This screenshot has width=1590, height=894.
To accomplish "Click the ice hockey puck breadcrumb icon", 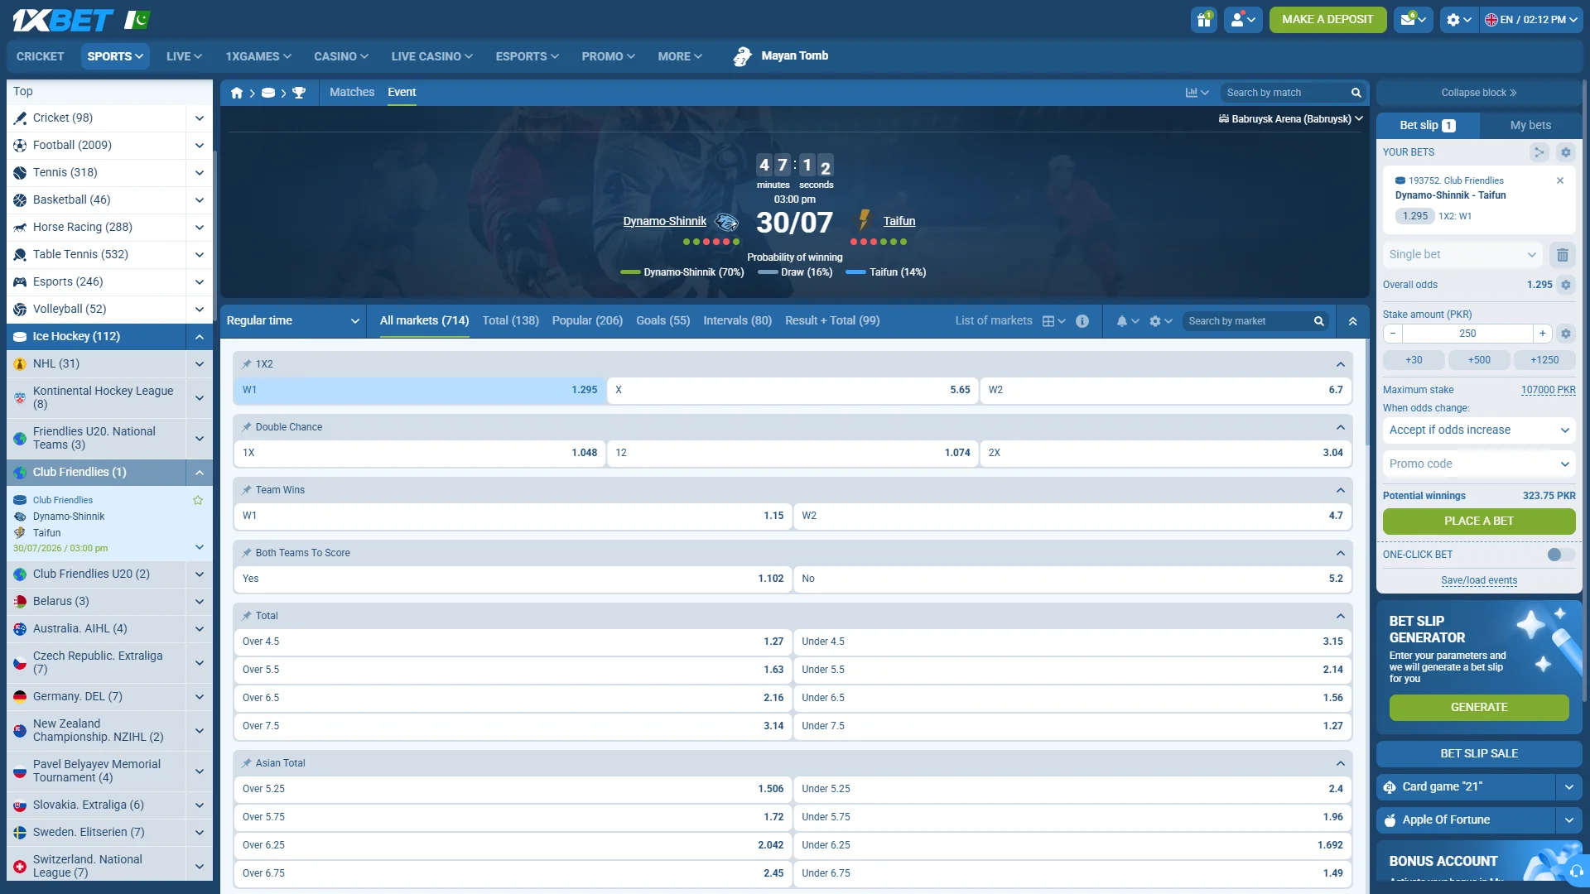I will (x=268, y=93).
